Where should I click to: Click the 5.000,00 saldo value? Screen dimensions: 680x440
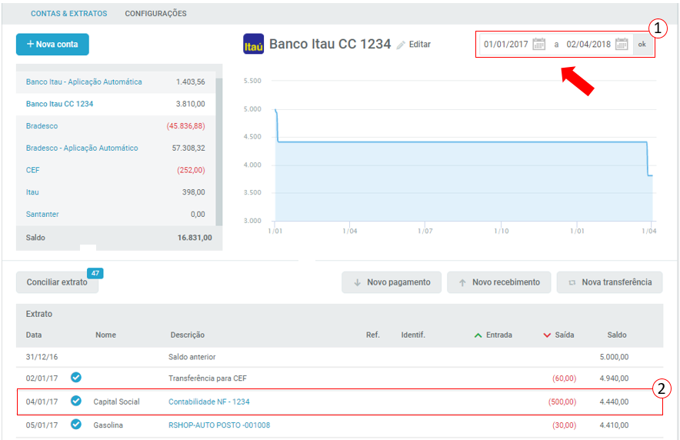[614, 357]
